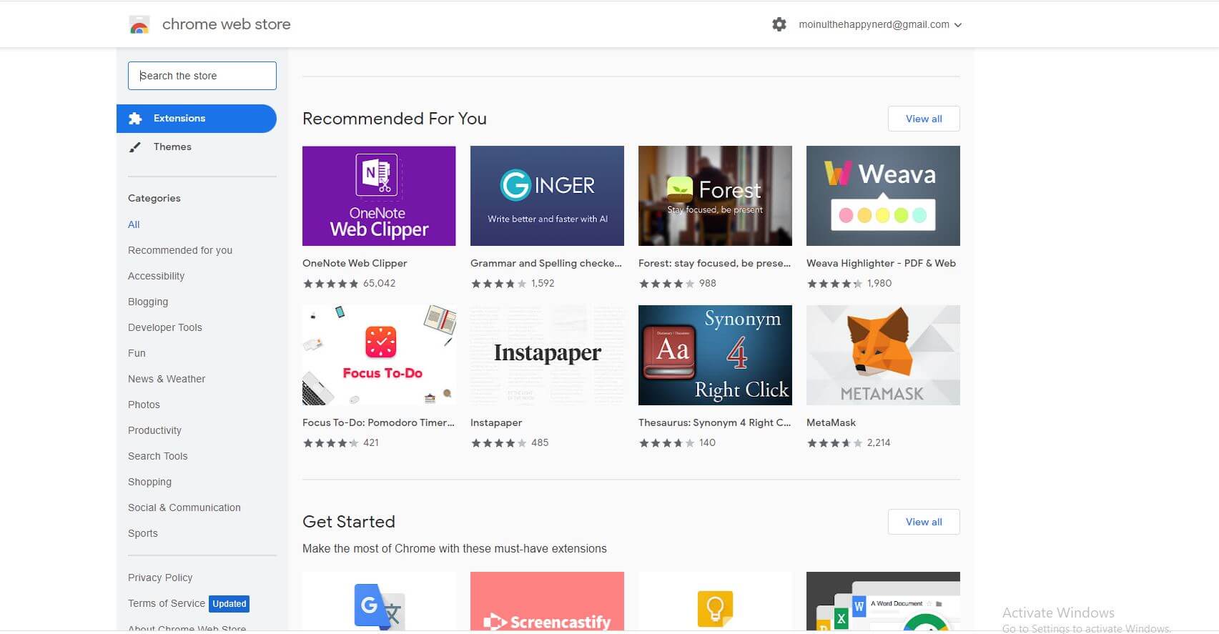Click Weava Highlighter - PDF & Web title
Viewport: 1219px width, 634px height.
click(881, 263)
